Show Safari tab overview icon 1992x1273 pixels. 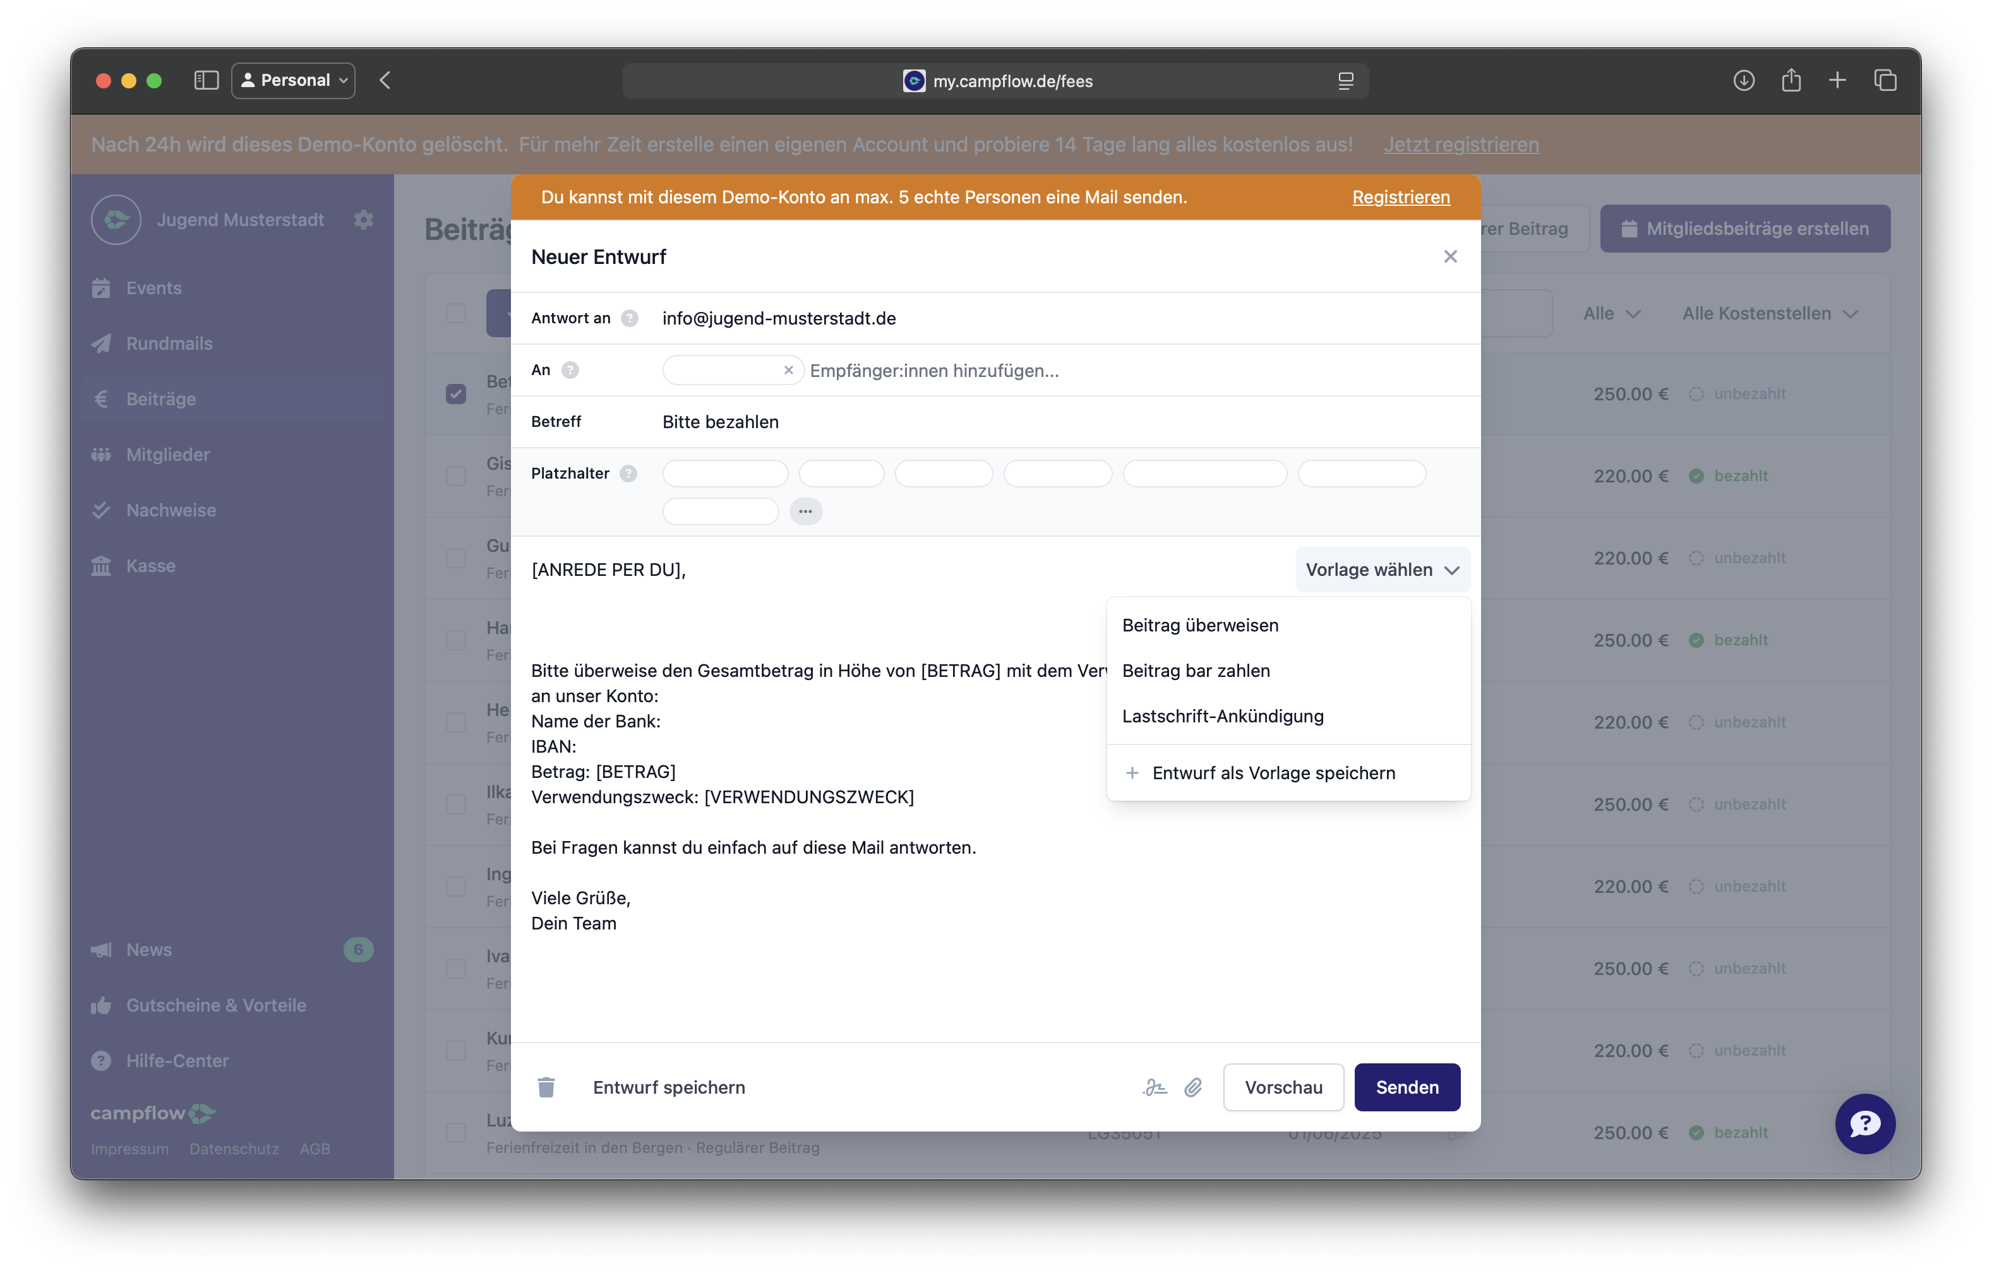pyautogui.click(x=1885, y=80)
